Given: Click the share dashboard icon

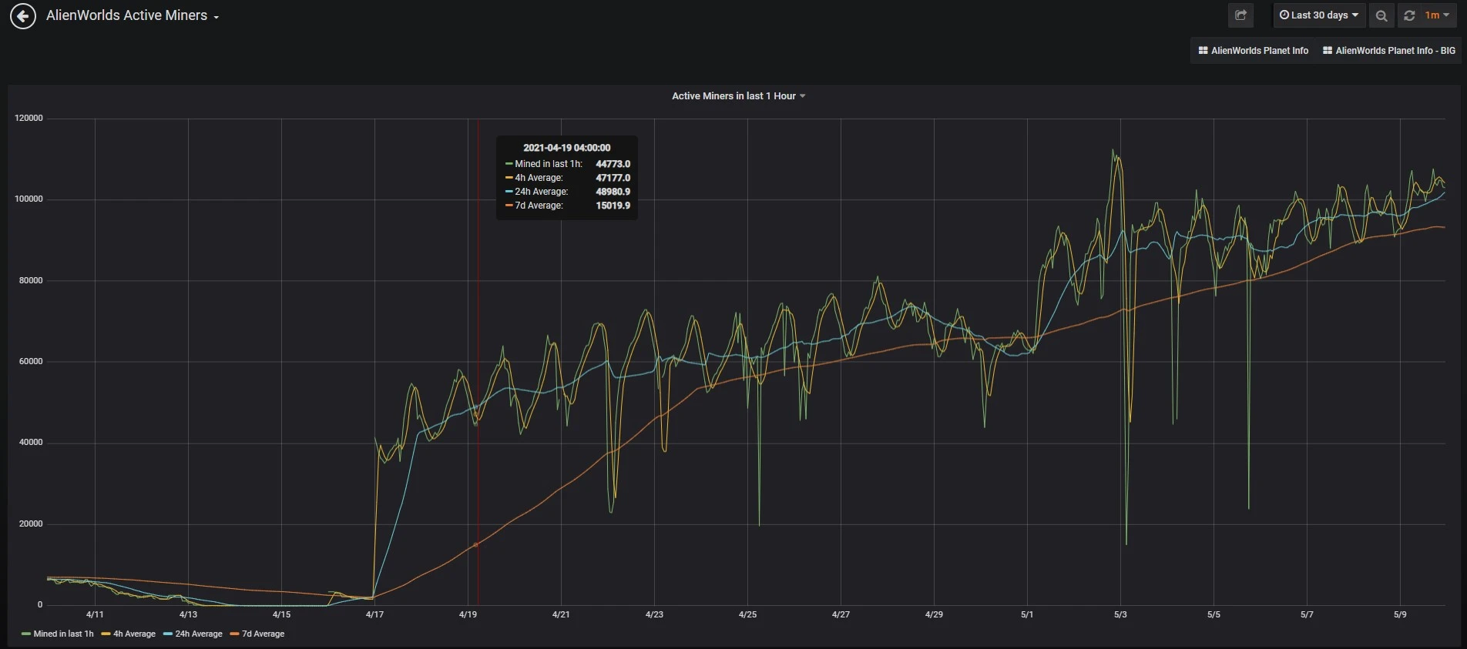Looking at the screenshot, I should [1240, 15].
